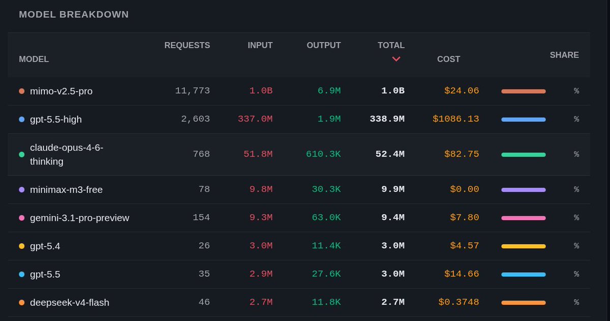
Task: Sort by the TOTAL column header
Action: coord(391,45)
